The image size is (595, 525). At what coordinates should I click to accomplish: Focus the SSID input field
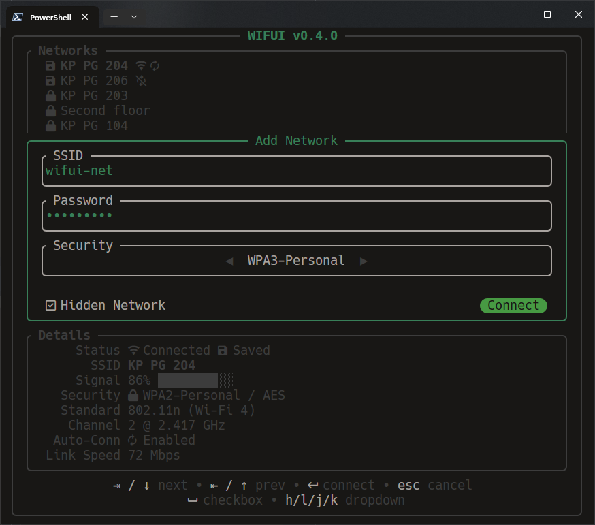tap(297, 171)
